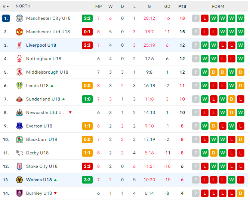Click the Manchester Utd U18 club badge

pos(19,32)
